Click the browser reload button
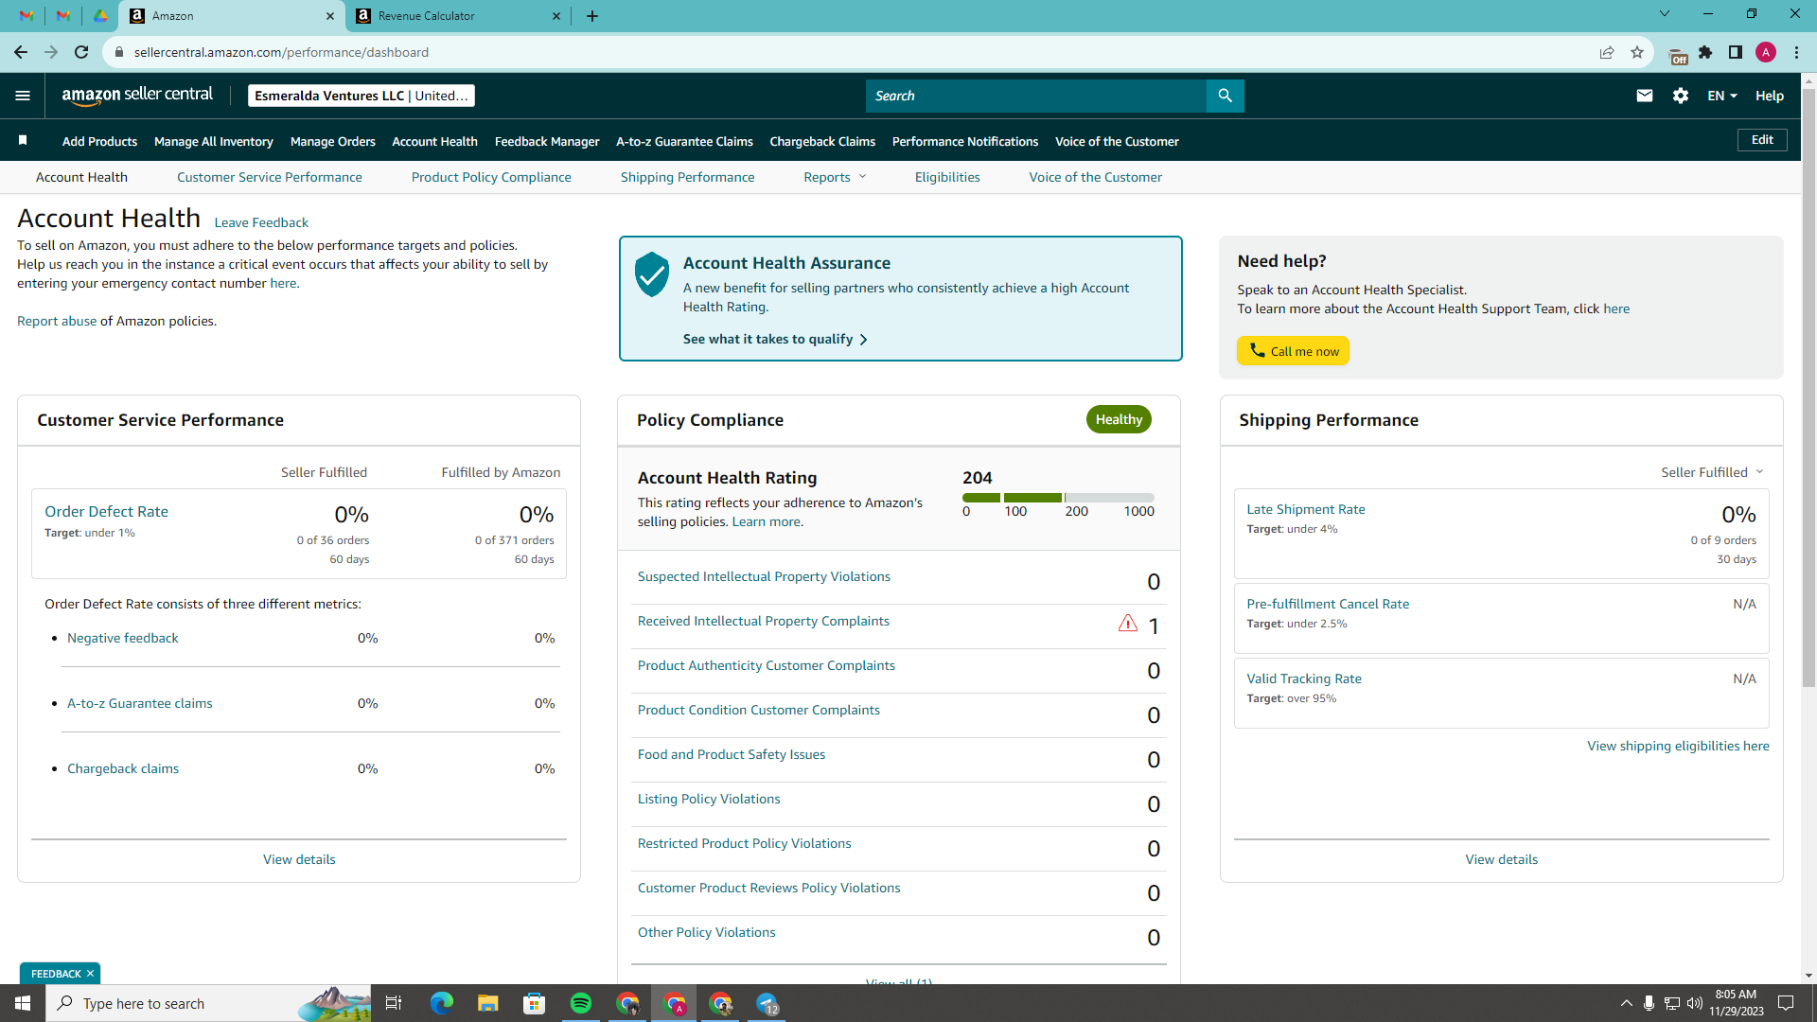 tap(81, 52)
